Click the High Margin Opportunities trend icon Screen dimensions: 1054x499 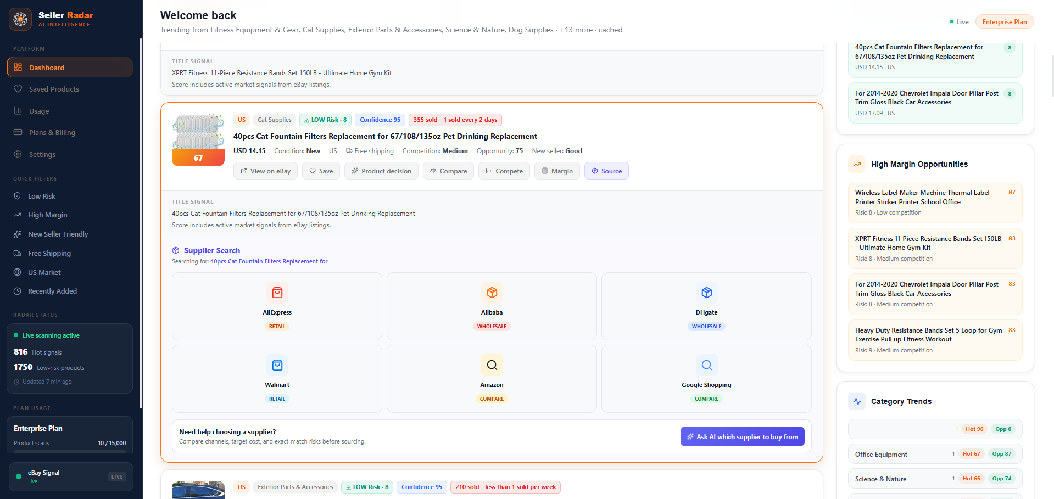(x=857, y=164)
